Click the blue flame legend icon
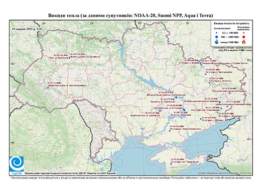The height and width of the screenshot is (185, 261). click(217, 42)
